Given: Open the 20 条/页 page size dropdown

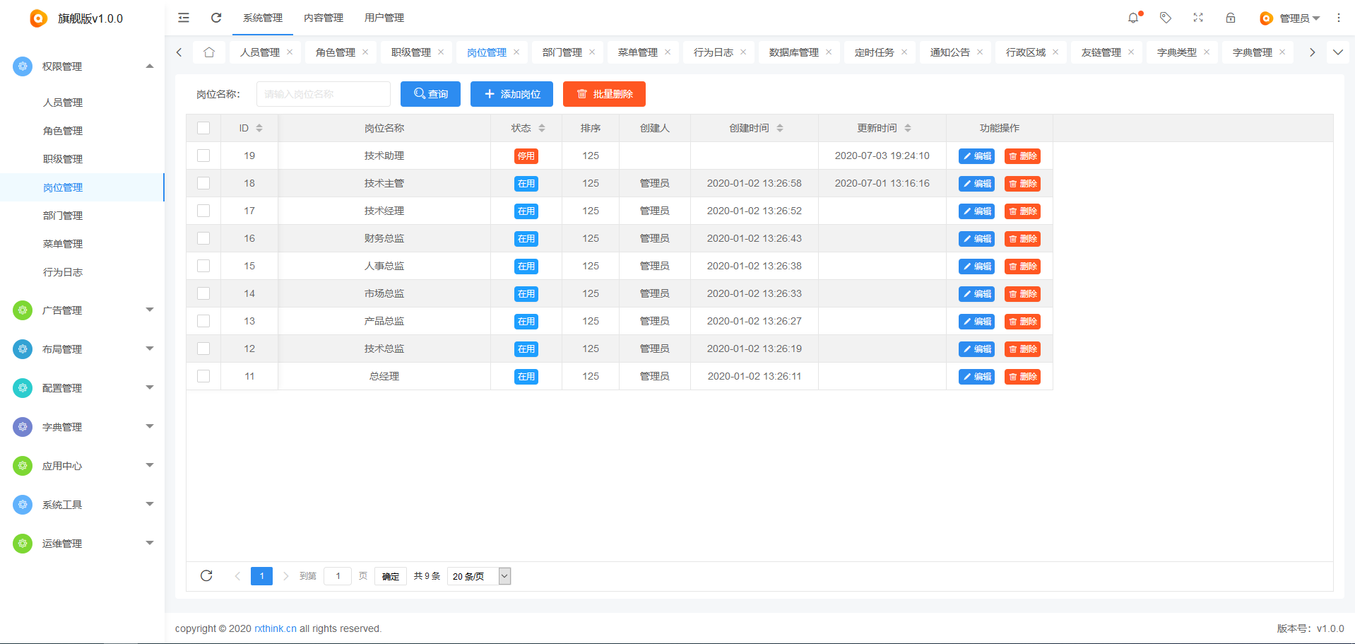Looking at the screenshot, I should tap(479, 576).
